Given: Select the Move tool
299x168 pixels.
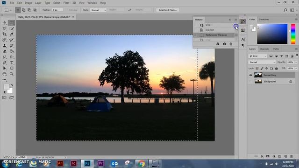Looking at the screenshot, I should coord(4,23).
